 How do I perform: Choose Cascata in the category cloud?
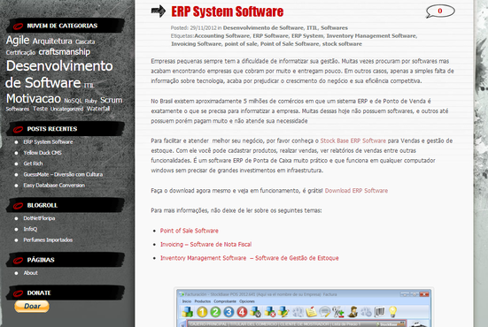coord(85,42)
